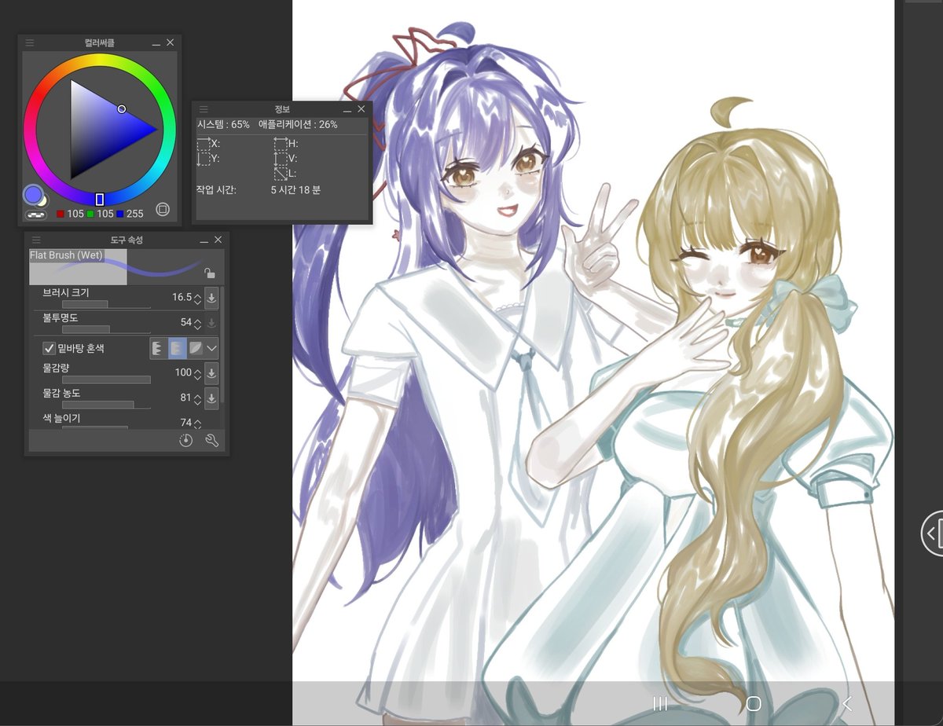The height and width of the screenshot is (726, 943).
Task: Select the third smear color mixing mode icon
Action: [196, 348]
